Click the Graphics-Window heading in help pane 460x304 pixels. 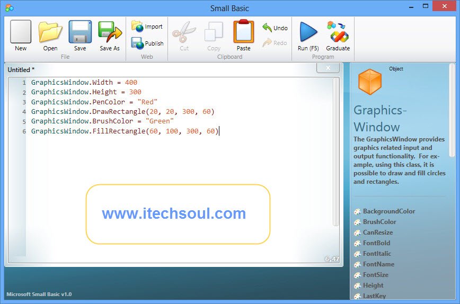click(380, 119)
